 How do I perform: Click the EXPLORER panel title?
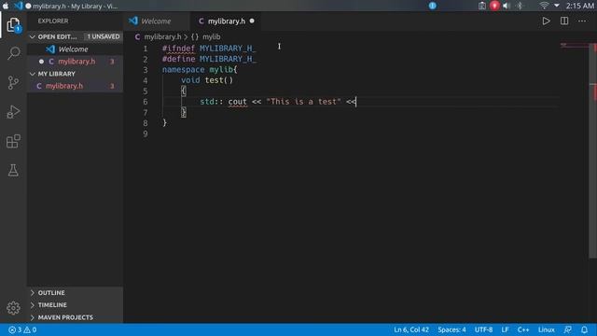53,21
